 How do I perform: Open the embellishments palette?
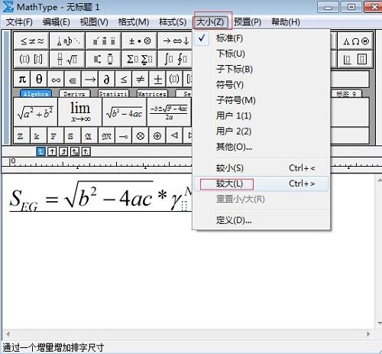[x=104, y=41]
